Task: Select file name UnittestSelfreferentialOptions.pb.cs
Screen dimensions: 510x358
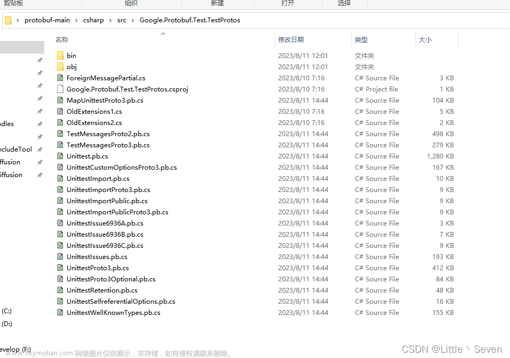Action: tap(121, 302)
